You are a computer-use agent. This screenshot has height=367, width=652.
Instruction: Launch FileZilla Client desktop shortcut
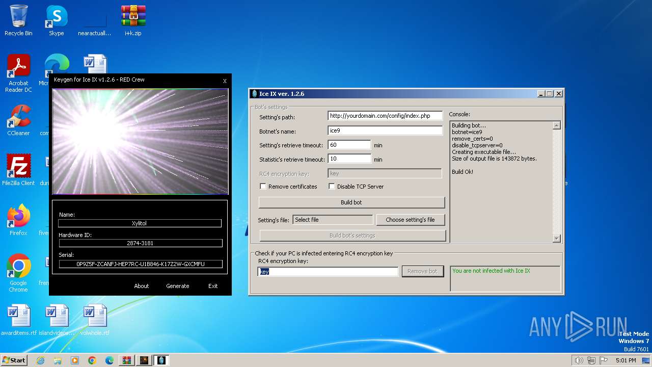tap(18, 170)
